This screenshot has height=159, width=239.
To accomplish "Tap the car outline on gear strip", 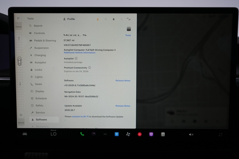I will (19, 61).
